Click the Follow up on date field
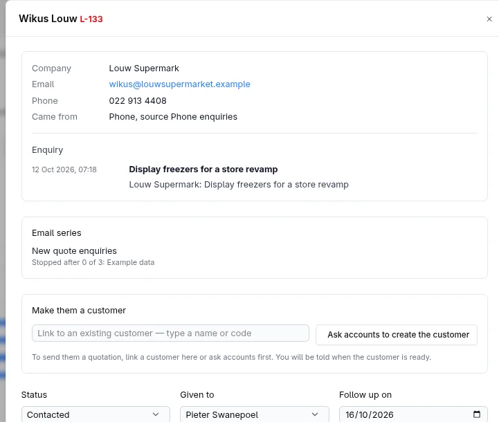499x422 pixels. pos(413,414)
